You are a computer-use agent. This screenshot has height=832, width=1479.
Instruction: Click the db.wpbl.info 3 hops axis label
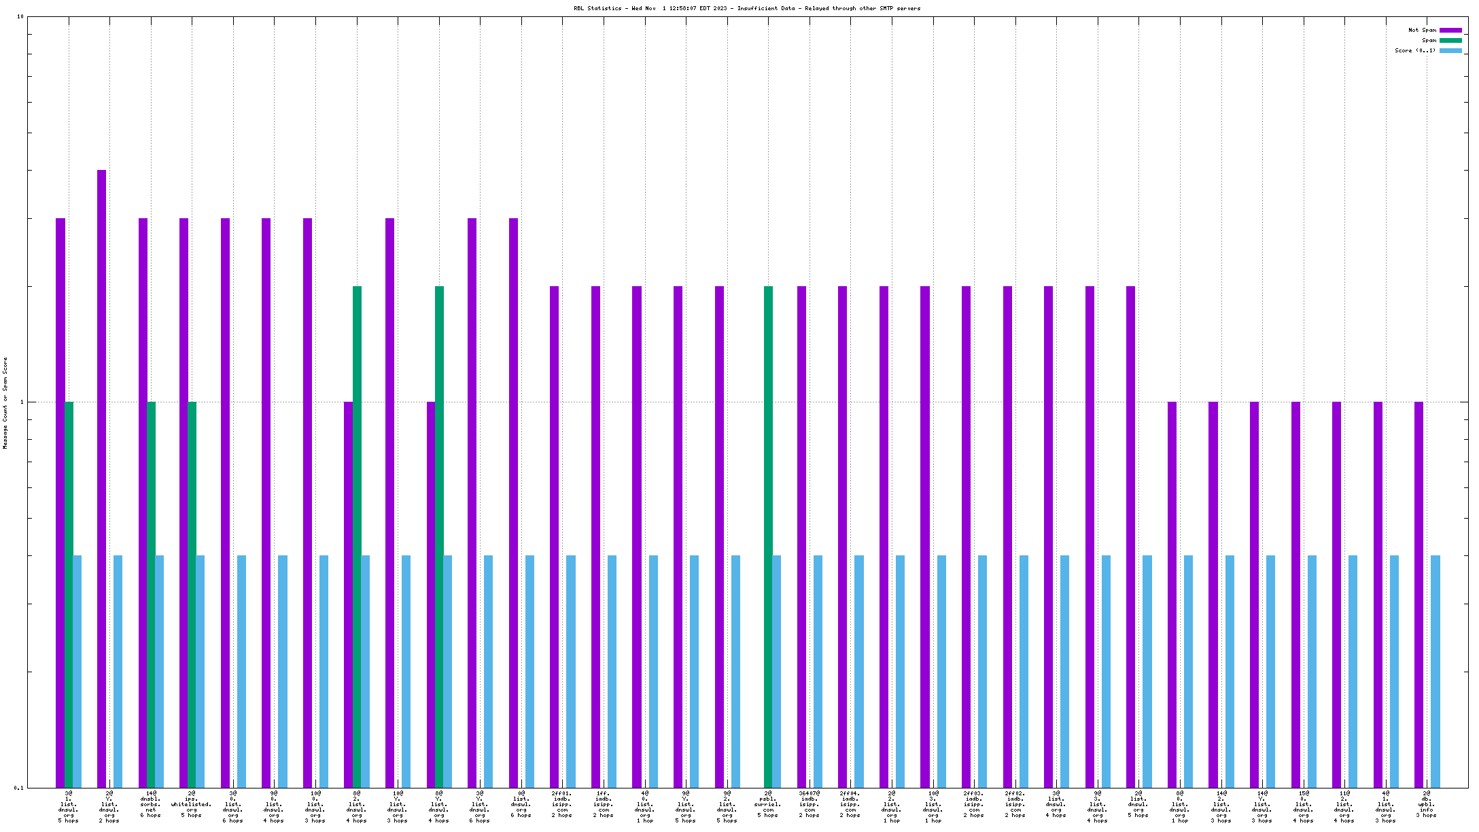1427,804
